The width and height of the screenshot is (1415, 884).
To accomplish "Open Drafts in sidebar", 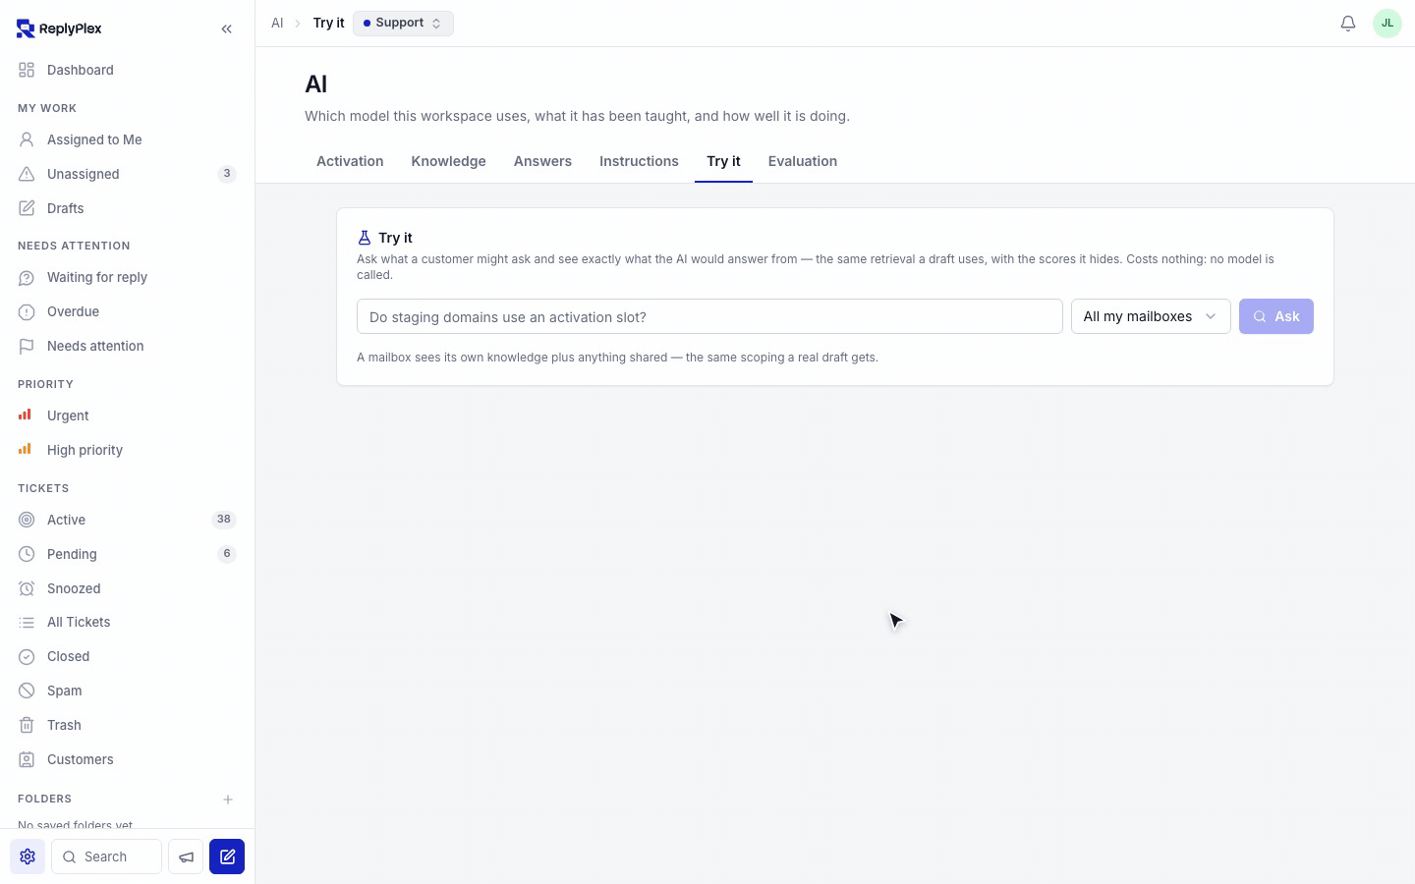I will click(x=128, y=208).
